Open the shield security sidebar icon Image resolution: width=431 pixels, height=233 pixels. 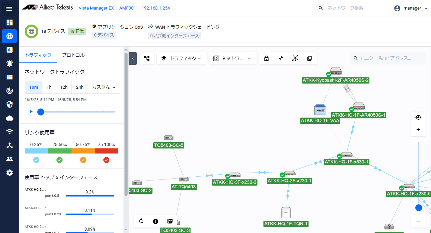(10, 104)
